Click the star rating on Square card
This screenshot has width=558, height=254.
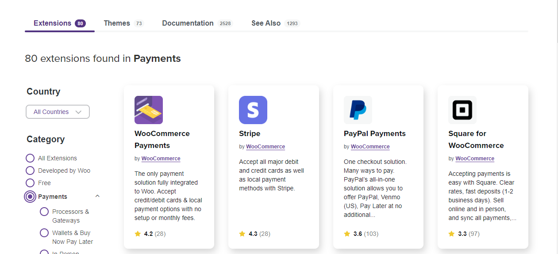(451, 234)
